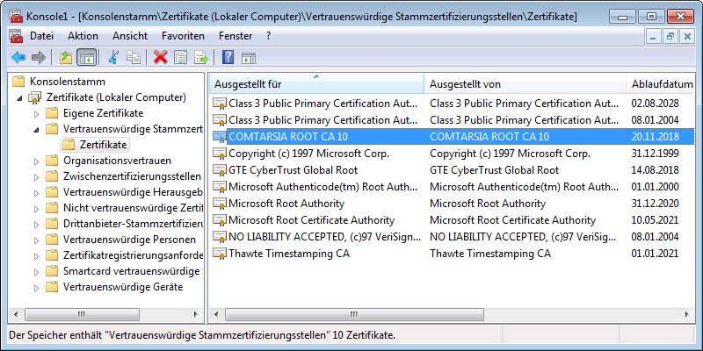Click certificate icon of Thawte Timestamping CA

coord(220,254)
